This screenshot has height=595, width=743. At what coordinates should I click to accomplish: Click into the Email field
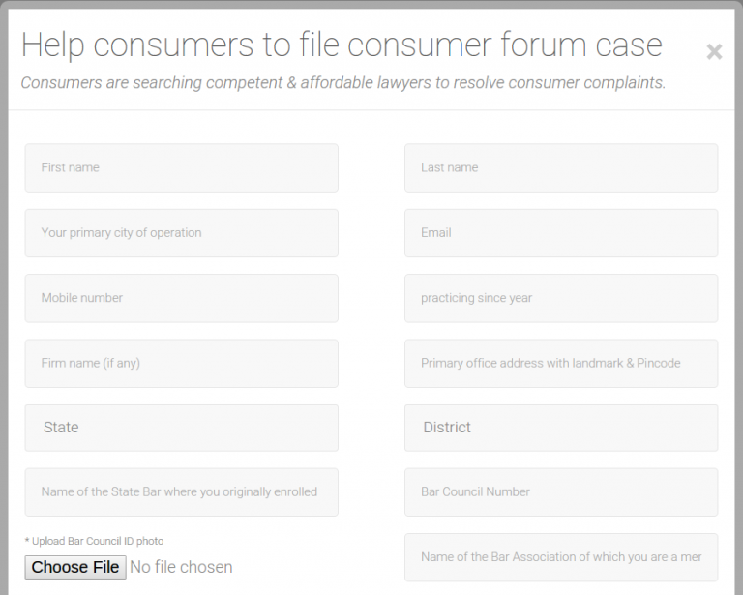point(561,233)
